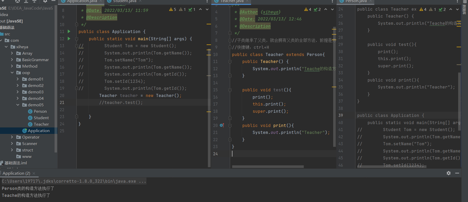This screenshot has width=468, height=202.
Task: Expand the Method package
Action: [12, 66]
